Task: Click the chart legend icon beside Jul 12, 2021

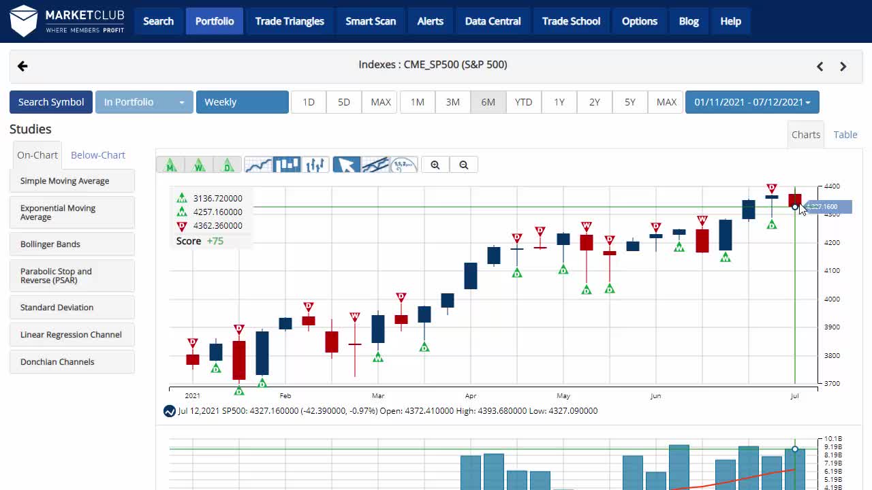Action: click(170, 411)
